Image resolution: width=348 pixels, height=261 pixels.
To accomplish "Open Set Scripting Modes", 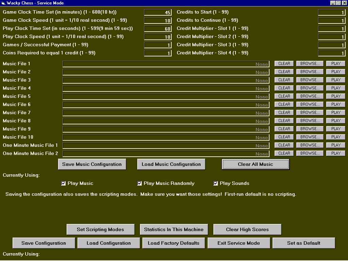I will 101,229.
